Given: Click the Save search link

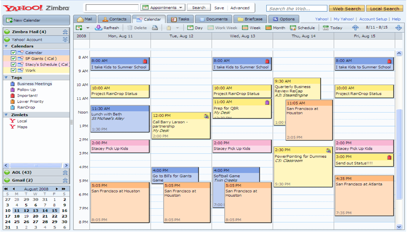Looking at the screenshot, I should coord(219,8).
